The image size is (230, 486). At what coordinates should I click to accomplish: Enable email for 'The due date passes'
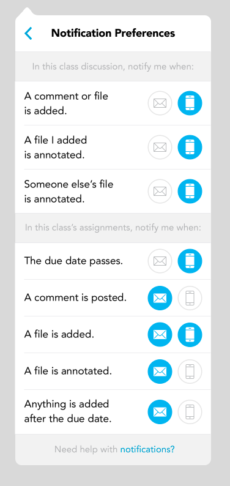160,261
